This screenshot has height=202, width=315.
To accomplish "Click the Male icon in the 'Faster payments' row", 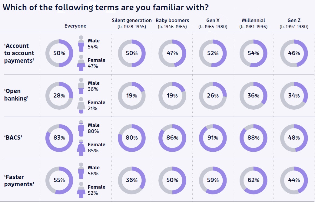I will point(81,171).
